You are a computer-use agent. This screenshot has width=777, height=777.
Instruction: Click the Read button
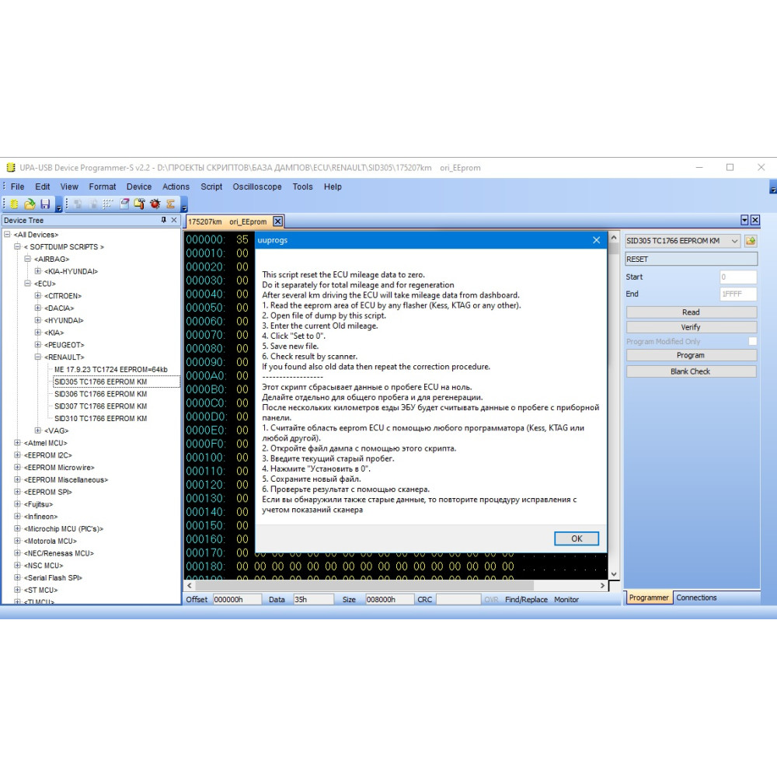point(691,312)
